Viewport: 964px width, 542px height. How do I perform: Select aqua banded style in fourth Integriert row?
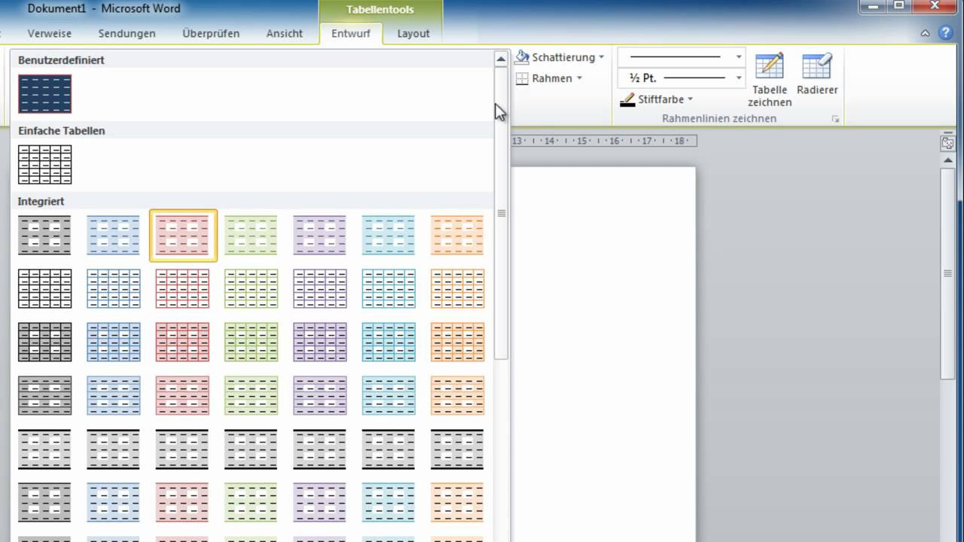click(389, 396)
